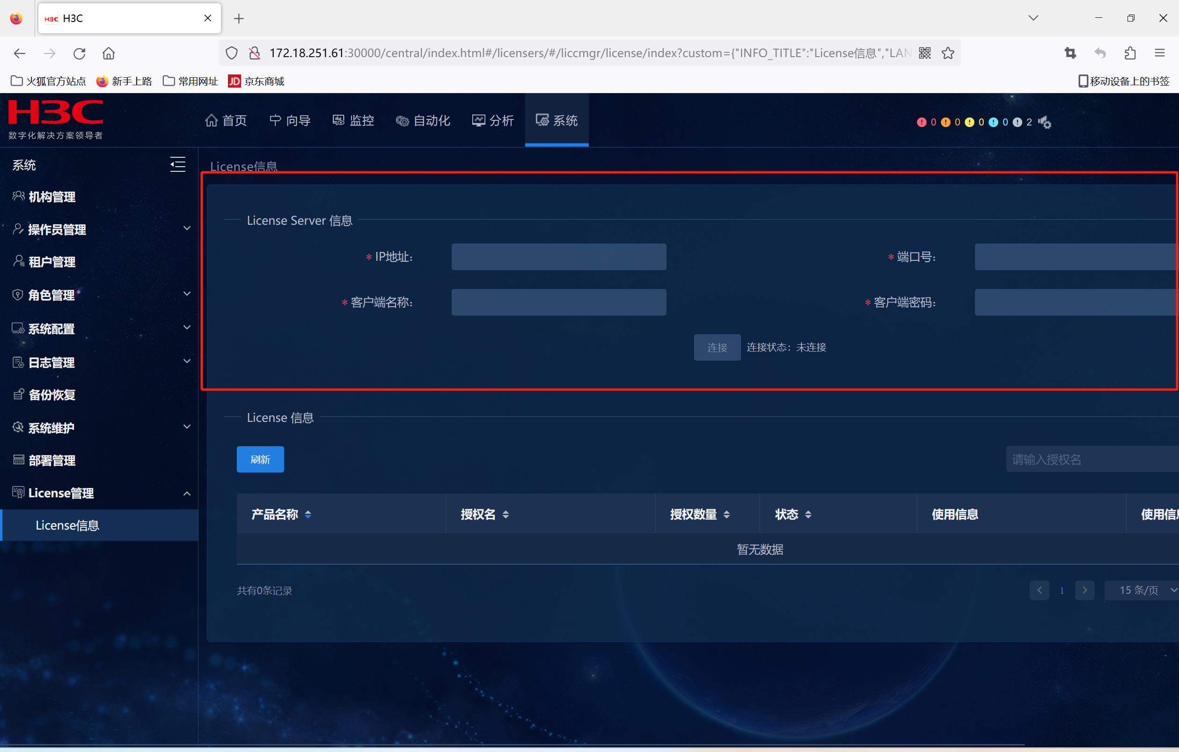Open the Firefox hamburger application menu

pos(1159,53)
